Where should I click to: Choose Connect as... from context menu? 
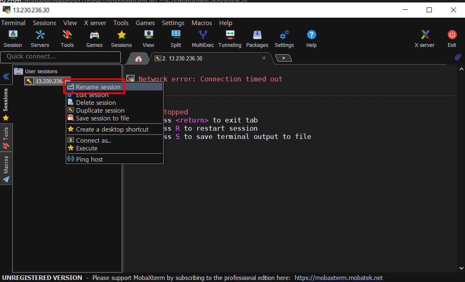(114, 140)
